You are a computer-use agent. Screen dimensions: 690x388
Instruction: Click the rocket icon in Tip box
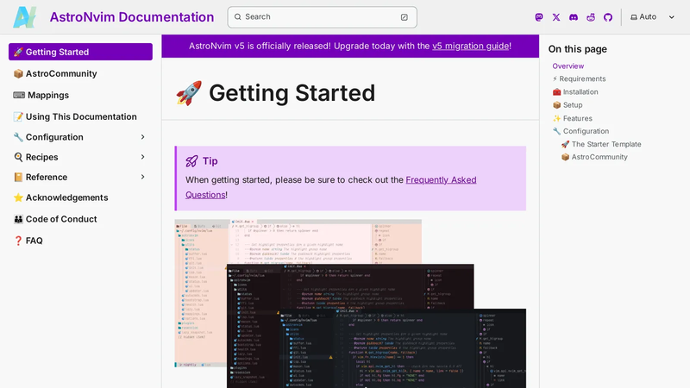(x=191, y=161)
